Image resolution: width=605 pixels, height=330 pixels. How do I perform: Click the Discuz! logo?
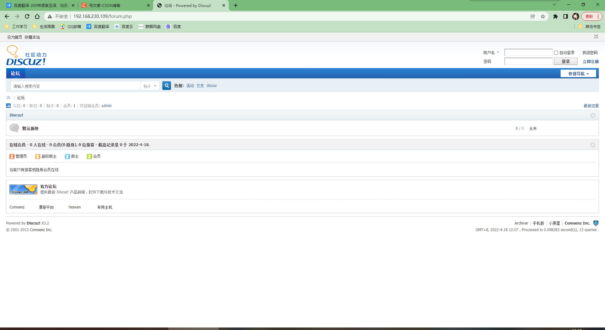(26, 55)
